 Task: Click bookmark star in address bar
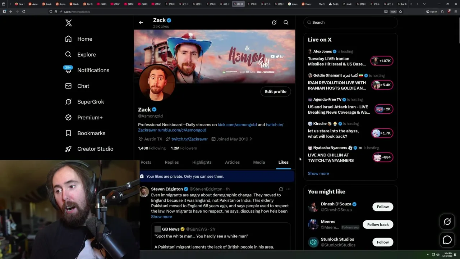coord(400,12)
